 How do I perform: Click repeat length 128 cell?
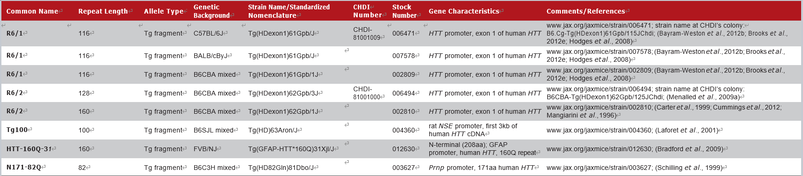tap(84, 93)
